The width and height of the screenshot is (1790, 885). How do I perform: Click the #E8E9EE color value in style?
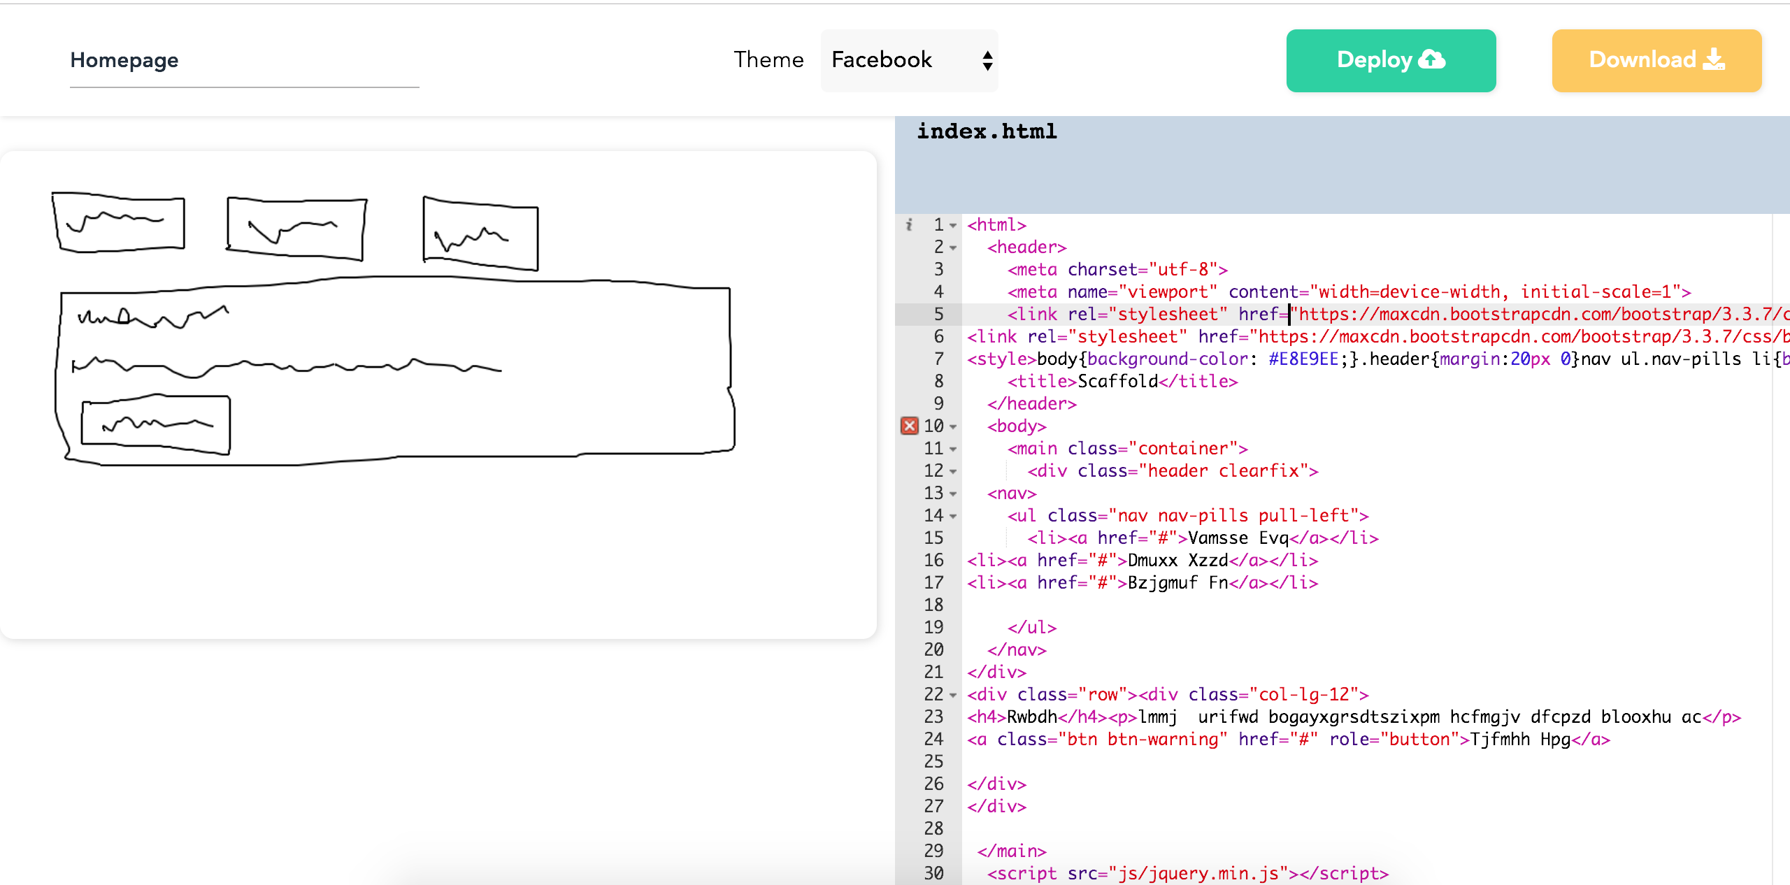[x=1303, y=359]
